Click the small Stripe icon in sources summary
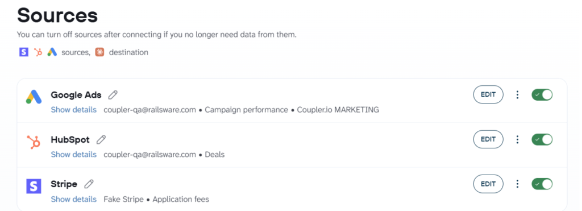The image size is (582, 211). tap(24, 52)
